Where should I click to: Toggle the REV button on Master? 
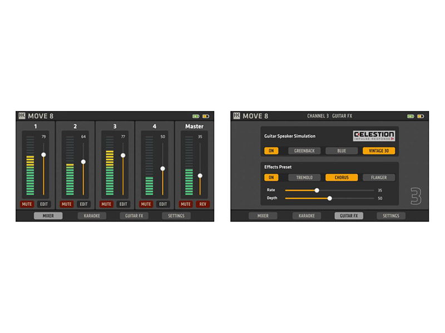pos(202,204)
